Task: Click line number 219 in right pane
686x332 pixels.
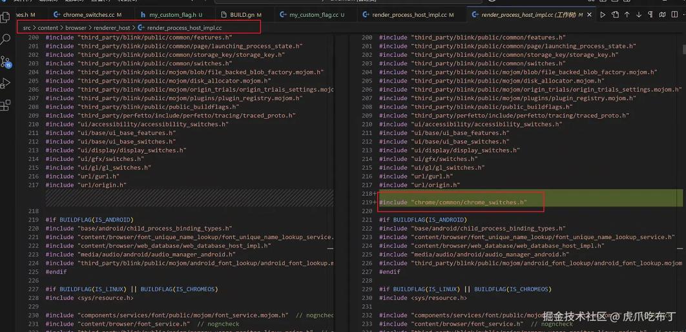Action: click(x=366, y=202)
